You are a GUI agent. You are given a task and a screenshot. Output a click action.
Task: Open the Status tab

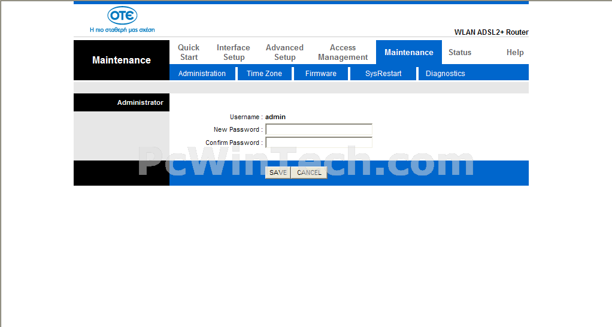[x=460, y=52]
